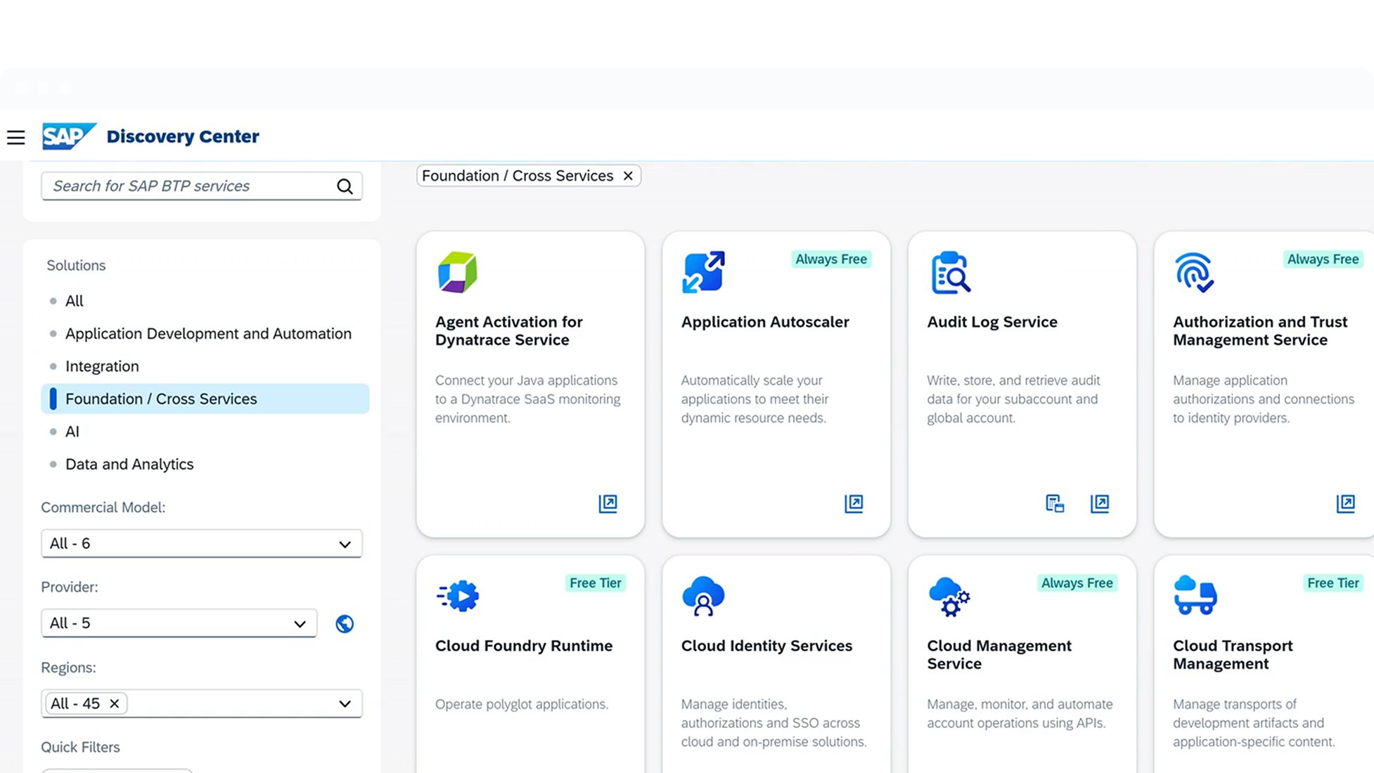1374x773 pixels.
Task: Click the globe icon beside Provider
Action: pyautogui.click(x=345, y=624)
